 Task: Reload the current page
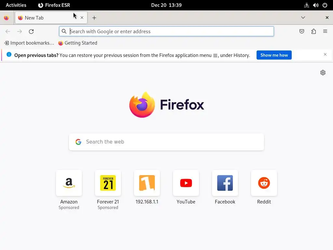click(31, 32)
